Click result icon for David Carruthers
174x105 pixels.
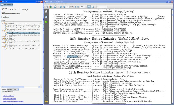(6, 45)
